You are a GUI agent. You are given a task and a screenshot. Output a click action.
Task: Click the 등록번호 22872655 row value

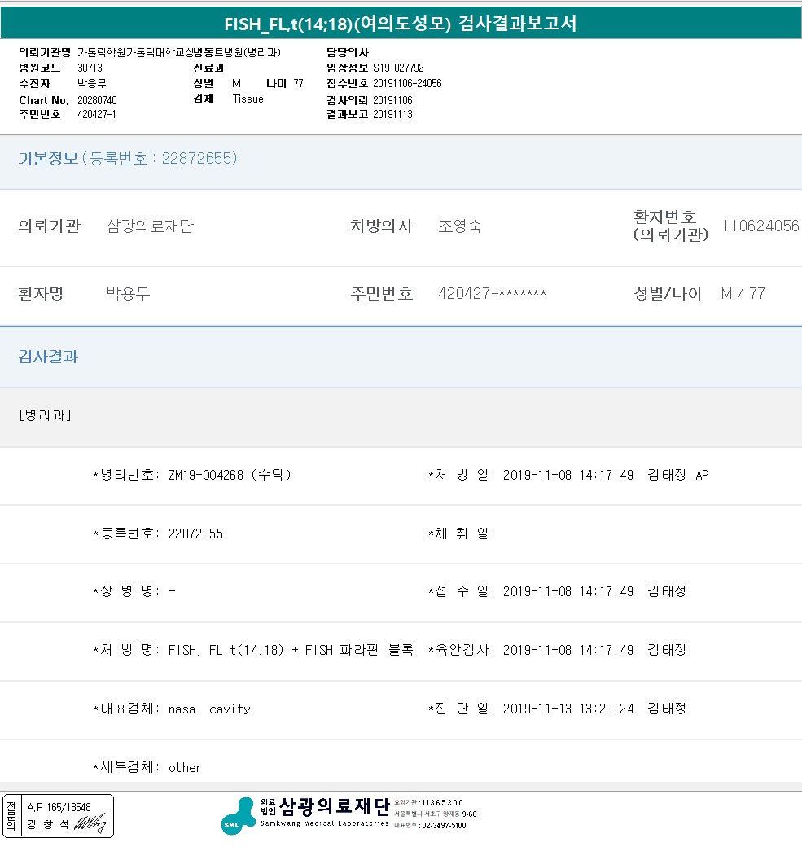[x=195, y=533]
